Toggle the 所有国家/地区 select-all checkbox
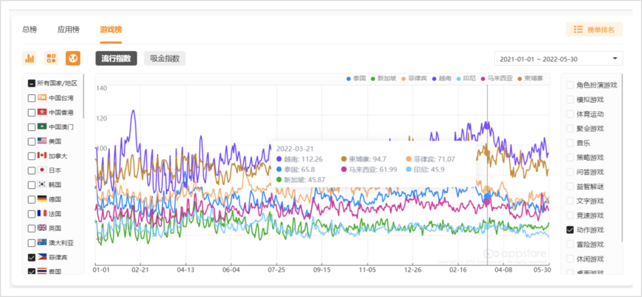 click(x=32, y=83)
